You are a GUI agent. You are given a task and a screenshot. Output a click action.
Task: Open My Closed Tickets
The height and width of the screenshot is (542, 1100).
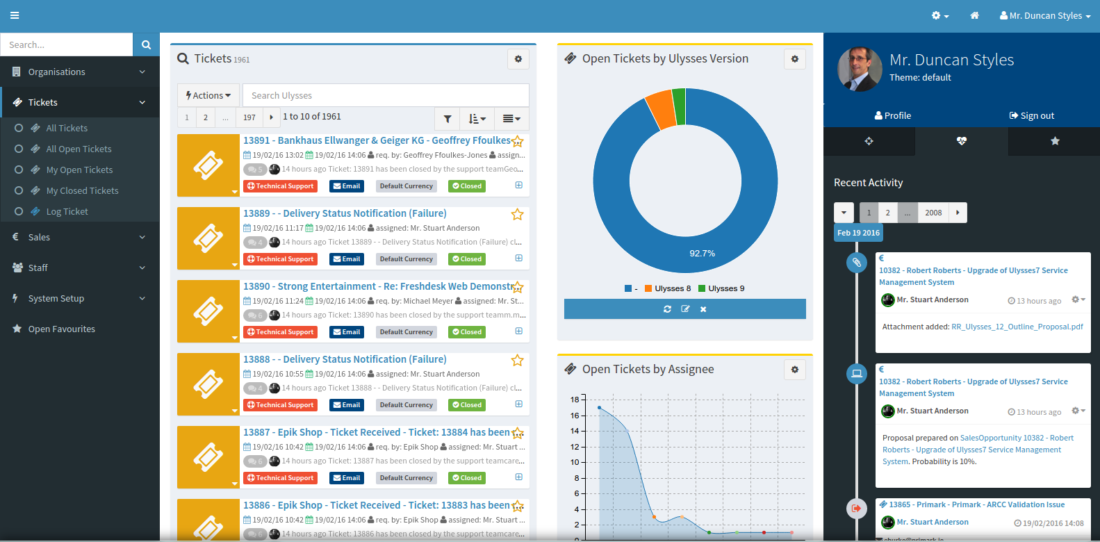(x=82, y=190)
